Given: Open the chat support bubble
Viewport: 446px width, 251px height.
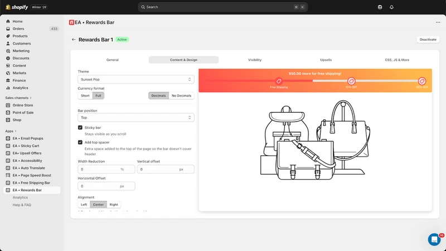Looking at the screenshot, I should pyautogui.click(x=434, y=239).
